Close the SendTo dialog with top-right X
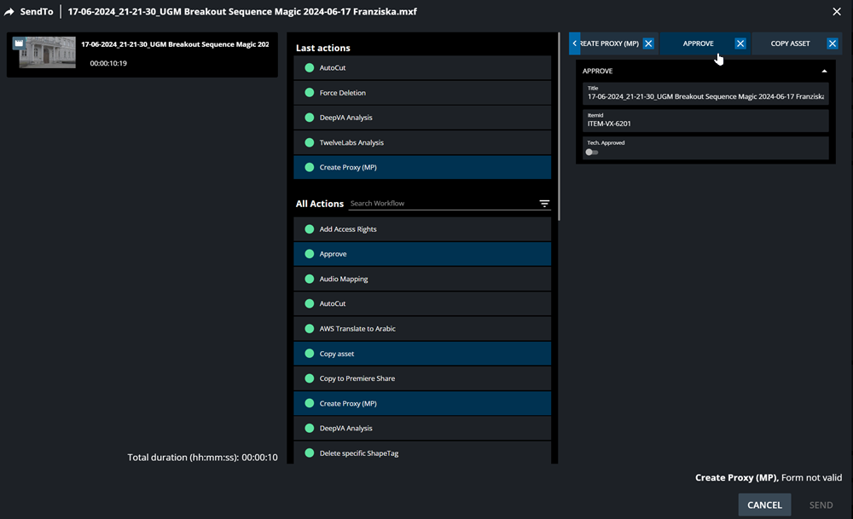This screenshot has width=853, height=519. [836, 12]
